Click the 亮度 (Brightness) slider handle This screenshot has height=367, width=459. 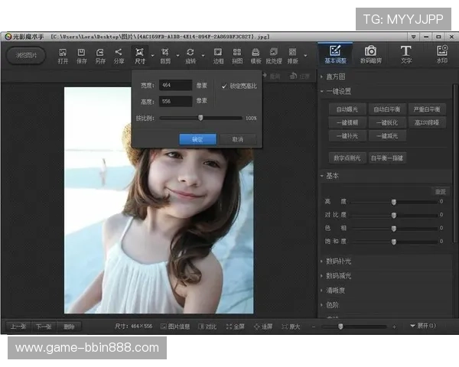point(394,202)
